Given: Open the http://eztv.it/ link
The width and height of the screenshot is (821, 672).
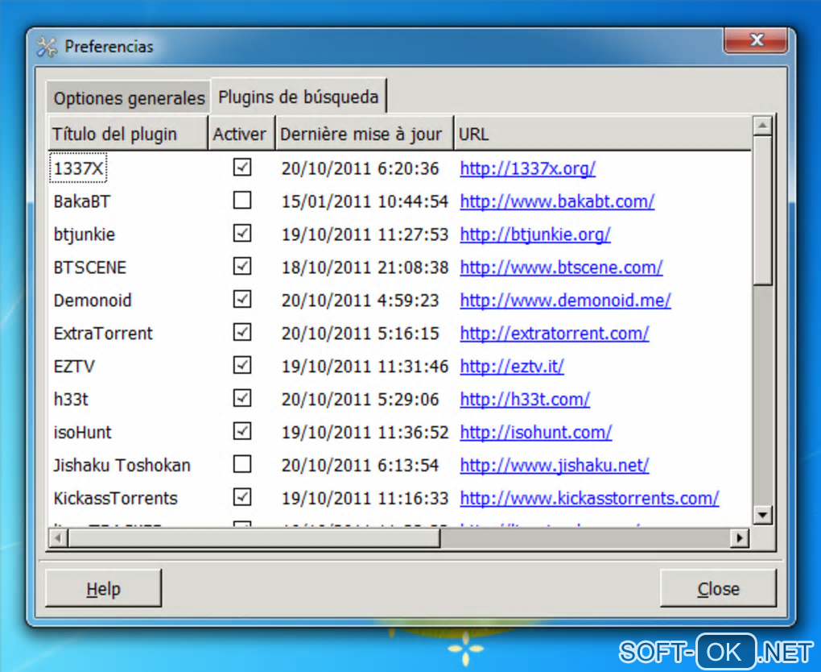Looking at the screenshot, I should [x=512, y=367].
